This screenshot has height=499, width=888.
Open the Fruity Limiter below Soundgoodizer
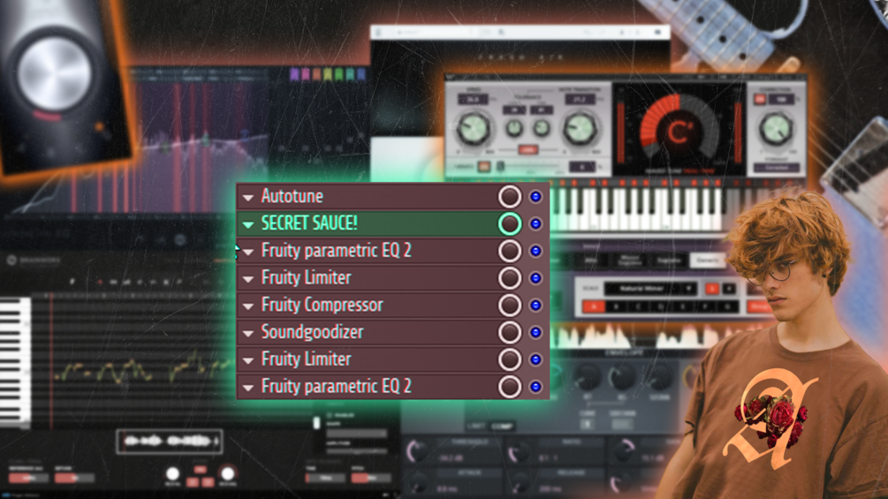click(x=307, y=359)
